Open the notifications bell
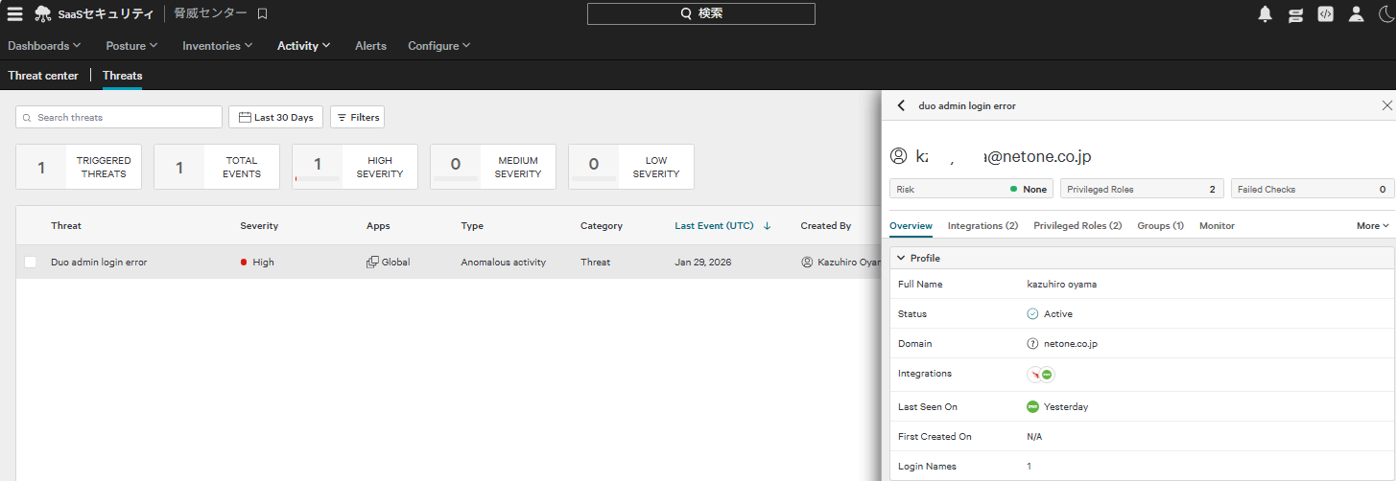The width and height of the screenshot is (1396, 481). coord(1266,13)
